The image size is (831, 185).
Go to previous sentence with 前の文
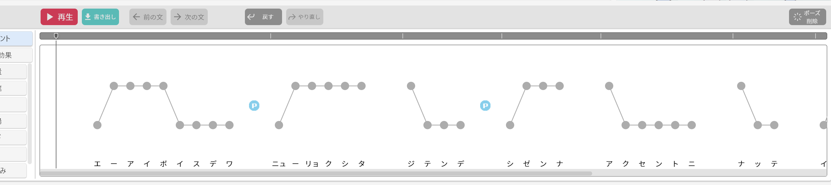click(148, 17)
